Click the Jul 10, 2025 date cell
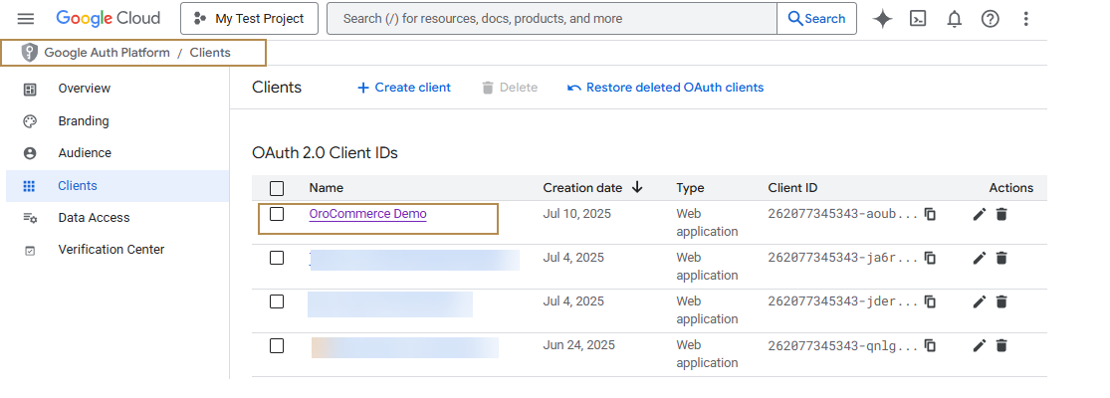The image size is (1110, 398). [577, 214]
